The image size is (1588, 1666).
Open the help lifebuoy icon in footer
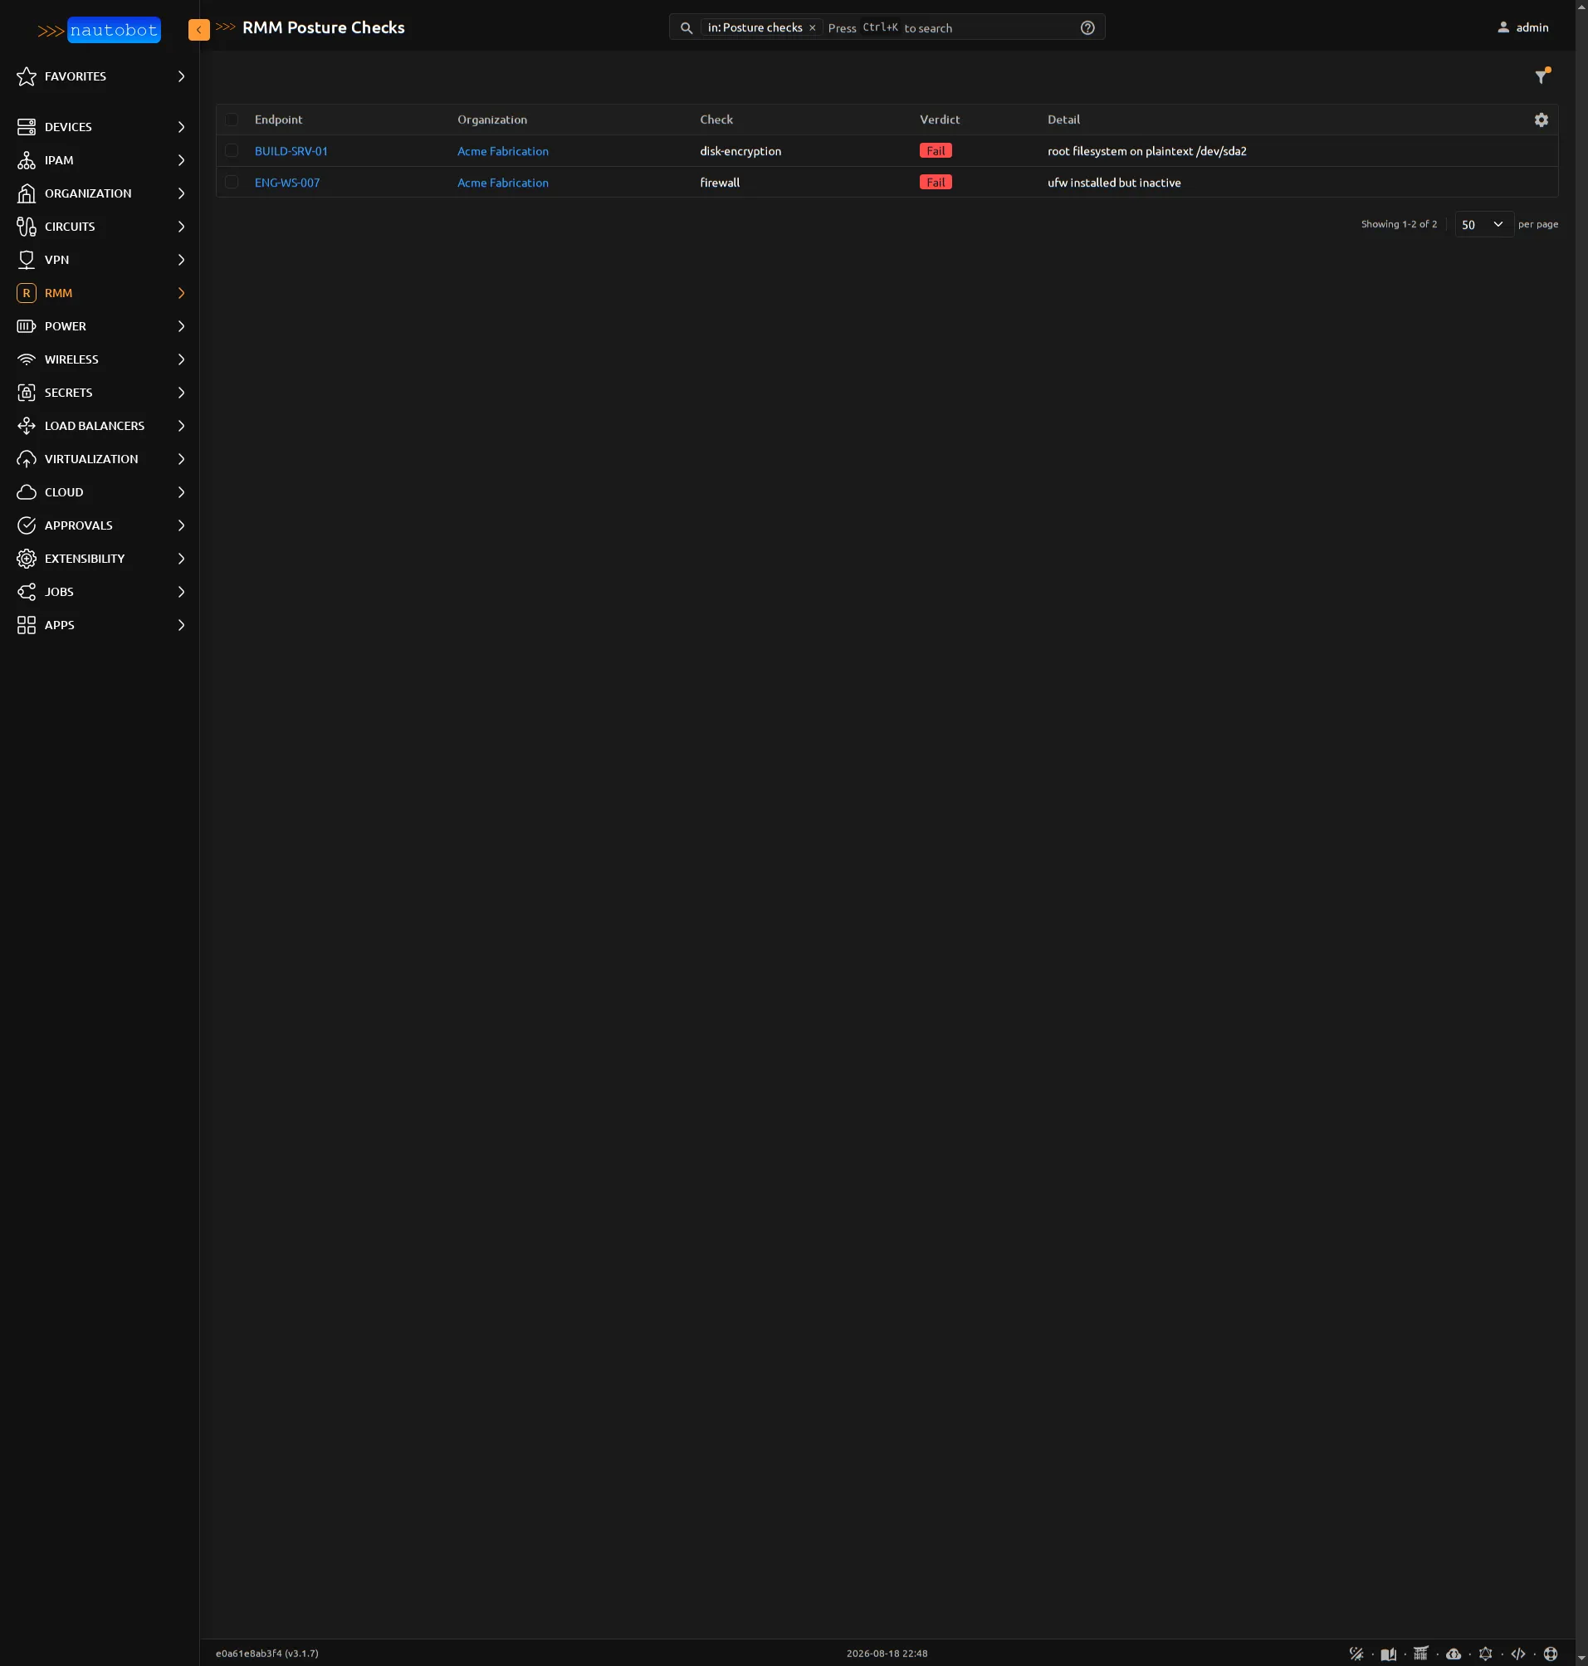click(1551, 1654)
